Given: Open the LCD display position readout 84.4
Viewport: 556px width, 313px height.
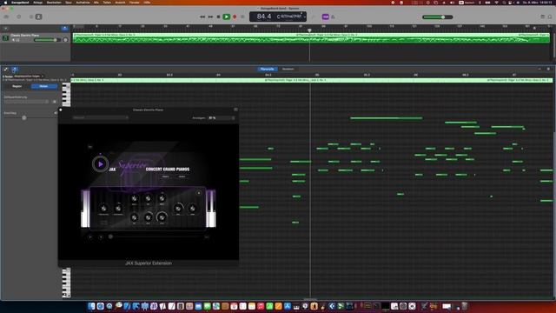Looking at the screenshot, I should pyautogui.click(x=264, y=17).
